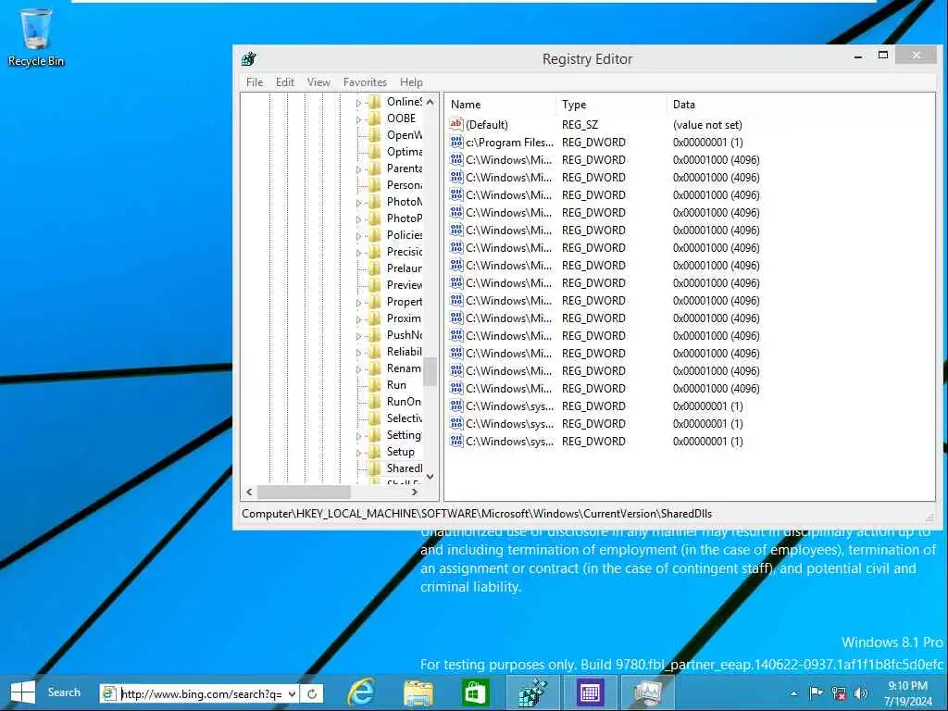Open the File menu
Image resolution: width=948 pixels, height=711 pixels.
click(255, 82)
